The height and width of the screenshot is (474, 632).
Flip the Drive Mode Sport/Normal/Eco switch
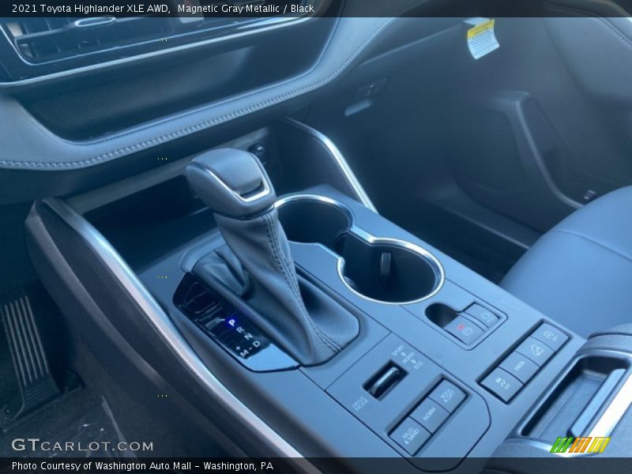(385, 381)
